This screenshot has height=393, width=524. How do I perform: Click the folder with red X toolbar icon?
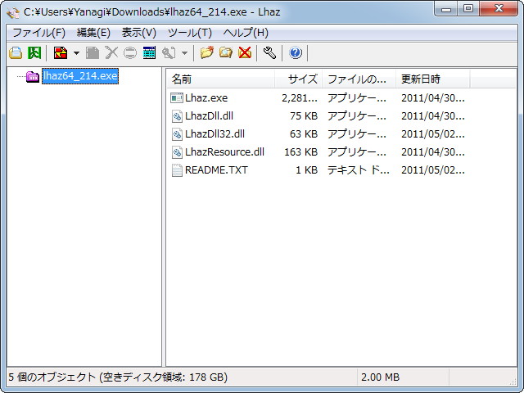click(x=245, y=52)
